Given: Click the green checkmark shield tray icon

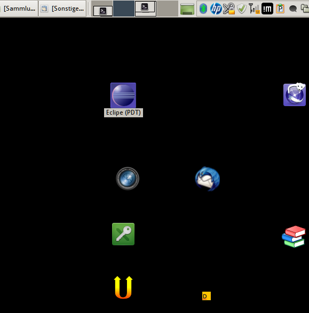Looking at the screenshot, I should click(x=241, y=9).
